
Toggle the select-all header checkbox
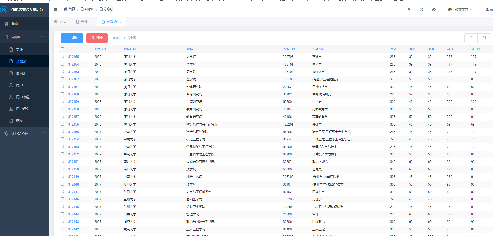point(63,49)
